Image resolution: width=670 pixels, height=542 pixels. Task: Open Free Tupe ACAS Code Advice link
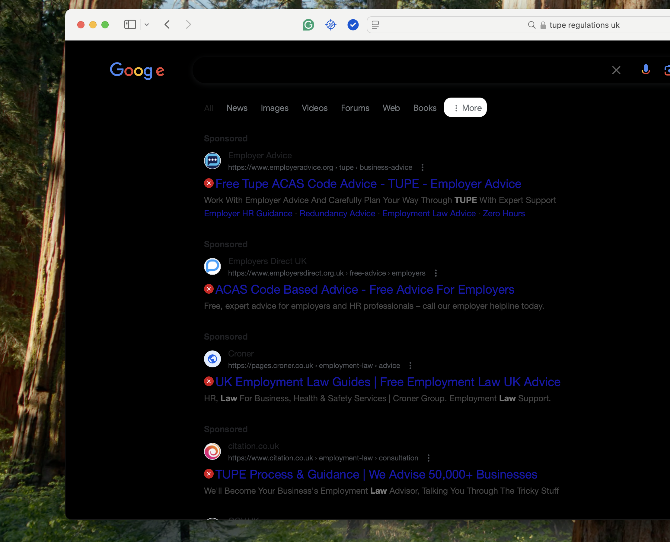click(x=368, y=184)
